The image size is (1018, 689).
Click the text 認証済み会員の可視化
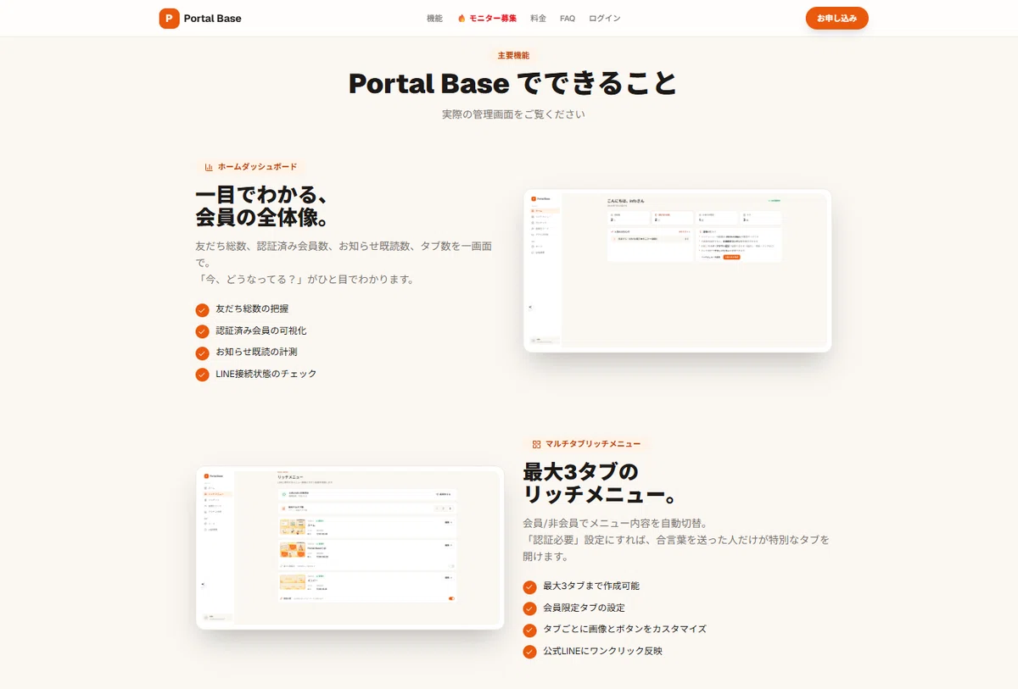261,331
